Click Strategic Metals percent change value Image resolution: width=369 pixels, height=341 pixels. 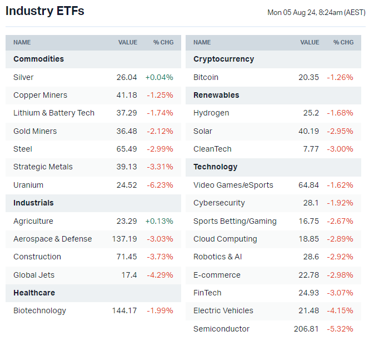click(160, 167)
